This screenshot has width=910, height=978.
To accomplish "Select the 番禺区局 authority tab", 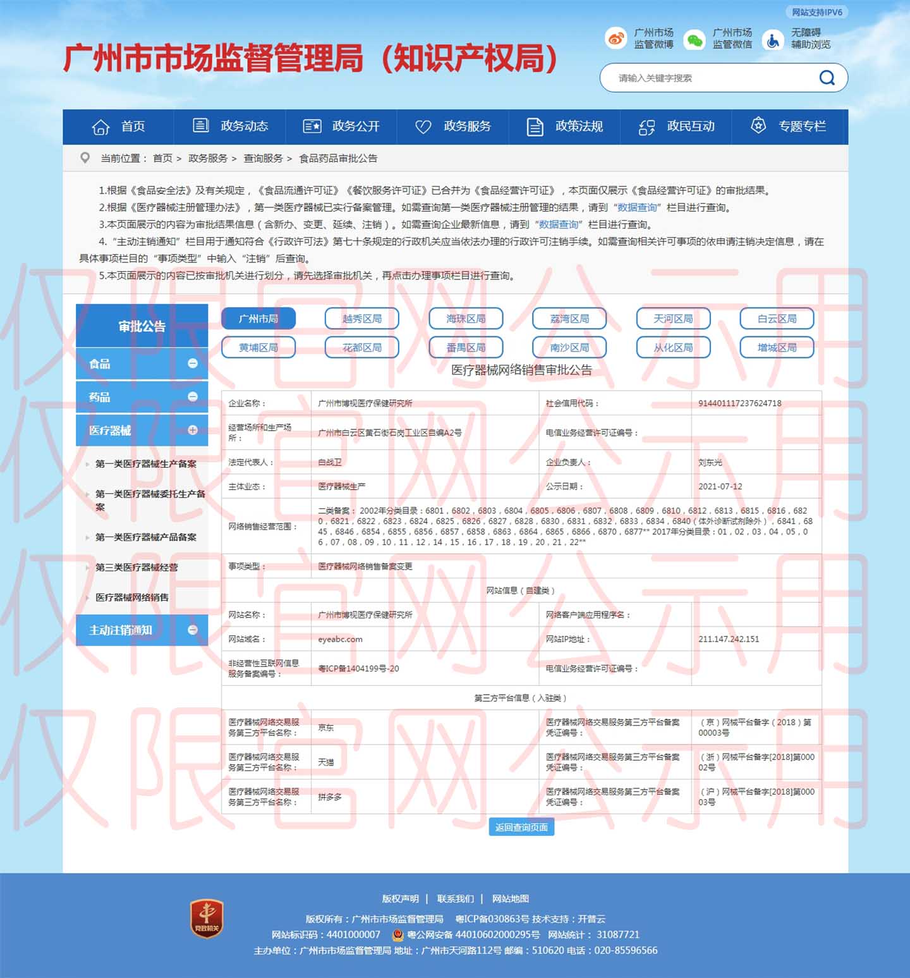I will point(466,347).
